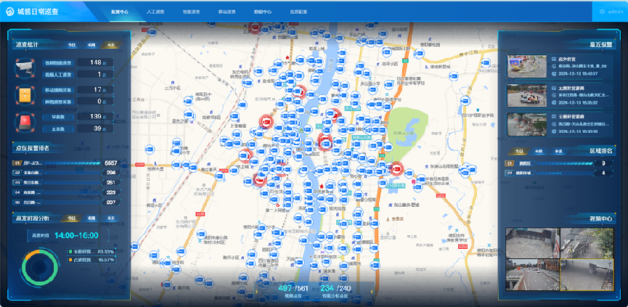Click the red alarm camera marker near the green park
This screenshot has height=307, width=628.
pos(396,168)
